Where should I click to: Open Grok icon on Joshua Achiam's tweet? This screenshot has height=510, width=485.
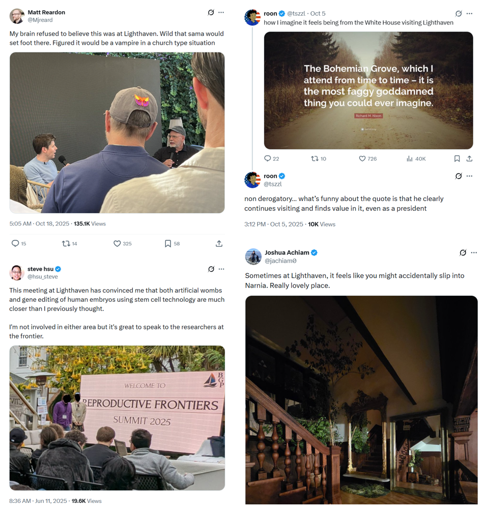click(x=463, y=252)
